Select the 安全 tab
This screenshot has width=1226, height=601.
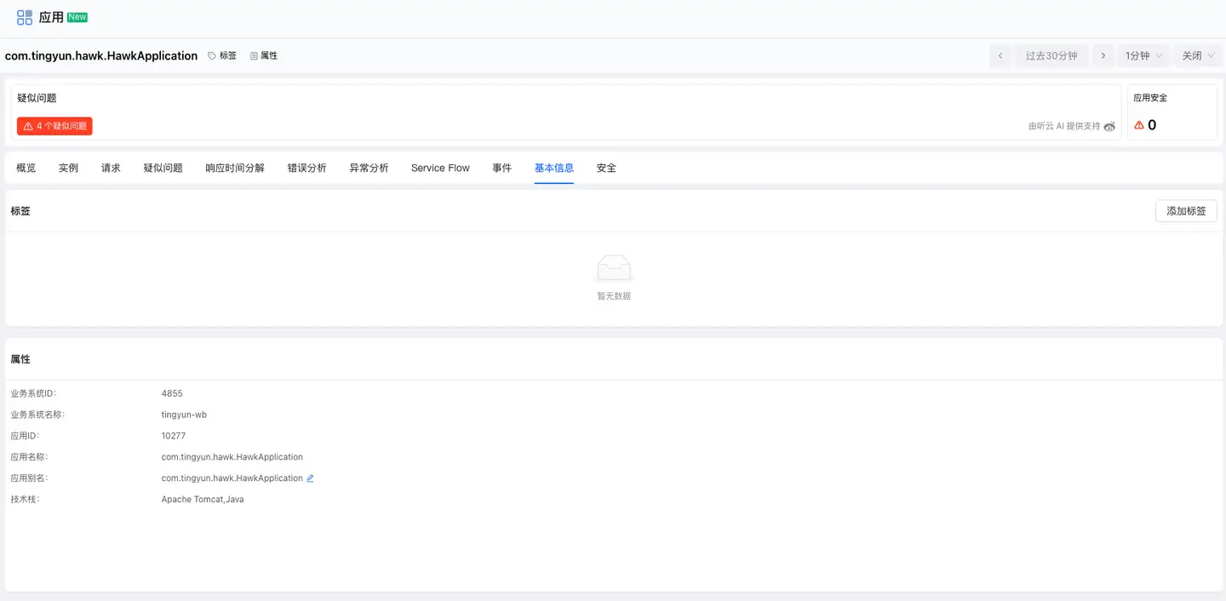coord(606,169)
